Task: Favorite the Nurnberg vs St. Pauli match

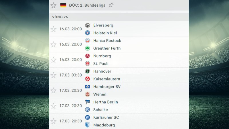Action: pos(54,60)
